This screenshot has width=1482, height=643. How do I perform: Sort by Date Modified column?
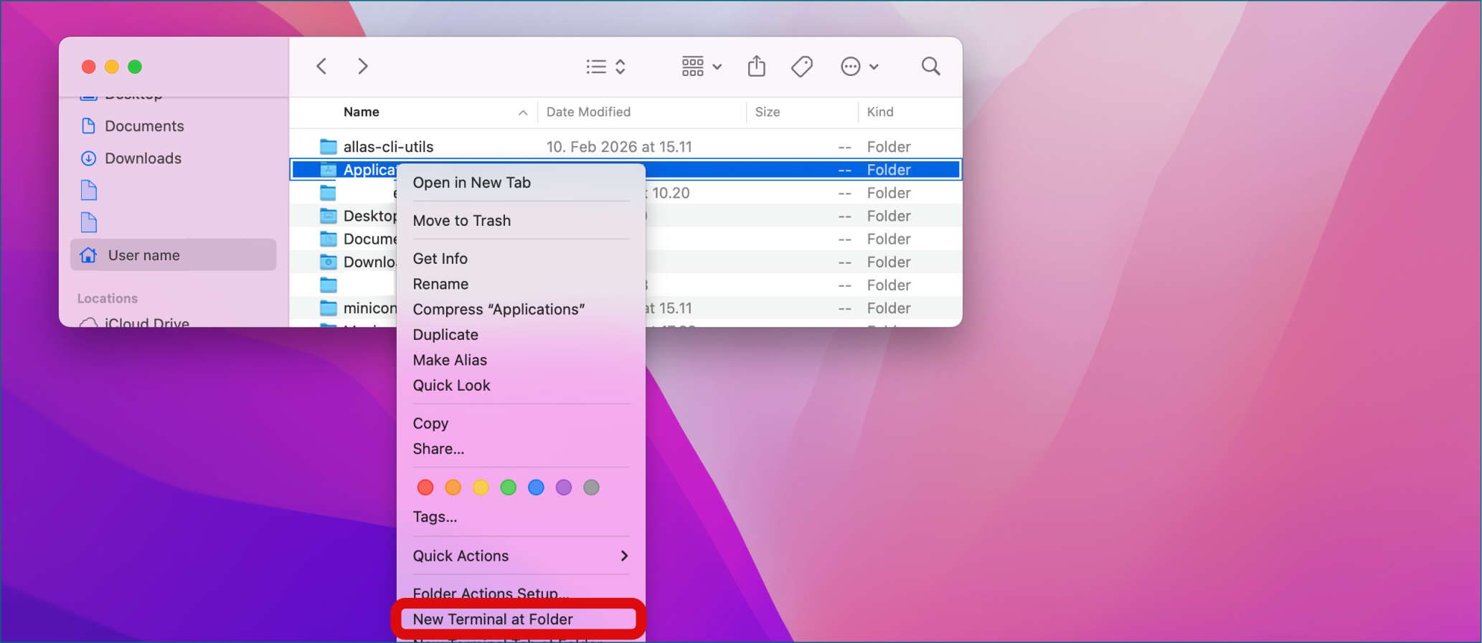click(588, 112)
